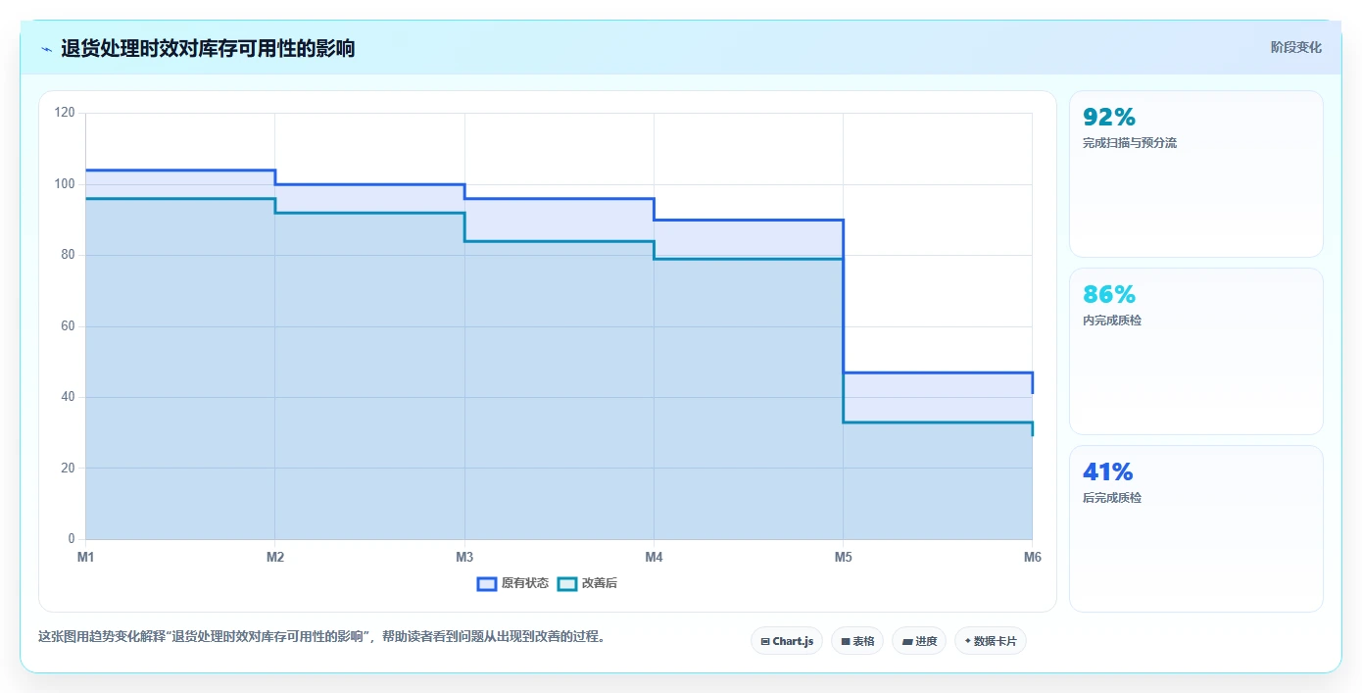Click the M2 axis label
Image resolution: width=1362 pixels, height=693 pixels.
click(x=275, y=557)
